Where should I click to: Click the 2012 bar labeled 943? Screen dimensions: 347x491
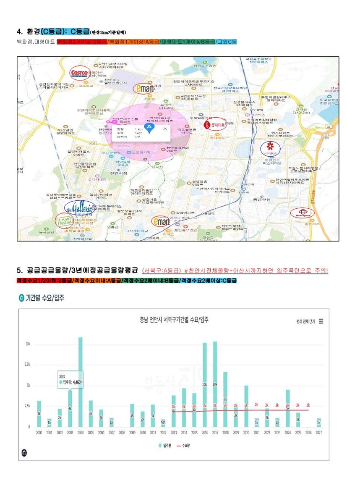(x=163, y=423)
